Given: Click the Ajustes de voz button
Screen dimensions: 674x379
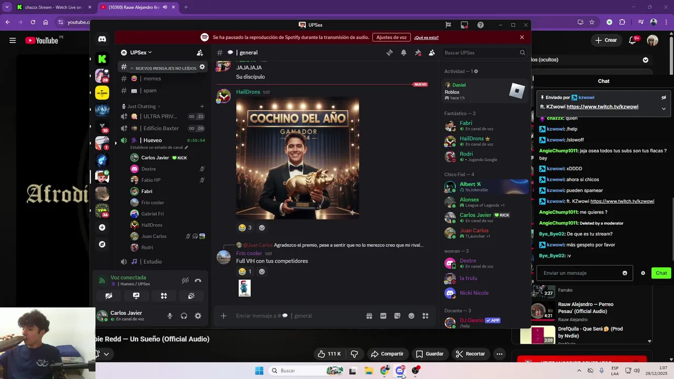Looking at the screenshot, I should (391, 37).
